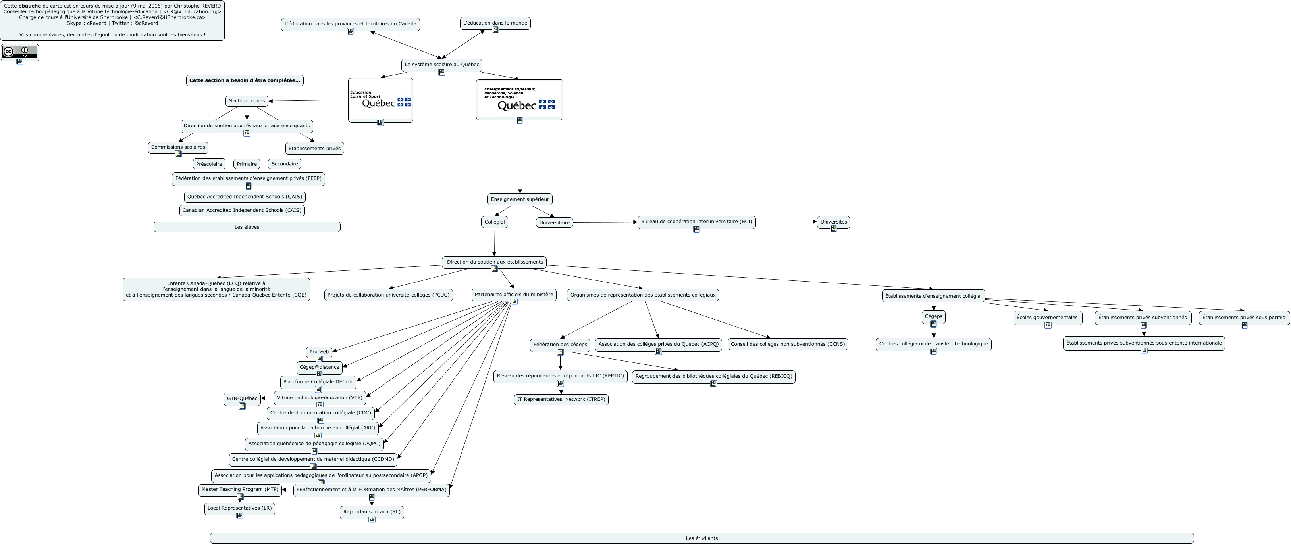
Task: Open resource icon under Commissions scolaires
Action: pos(178,154)
